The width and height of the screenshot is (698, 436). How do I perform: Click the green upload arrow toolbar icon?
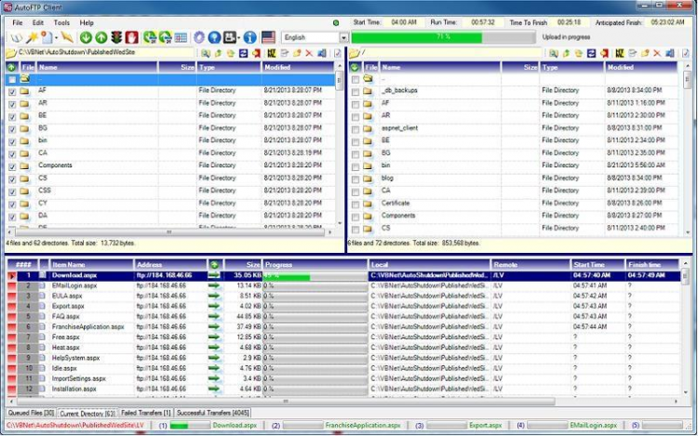101,38
